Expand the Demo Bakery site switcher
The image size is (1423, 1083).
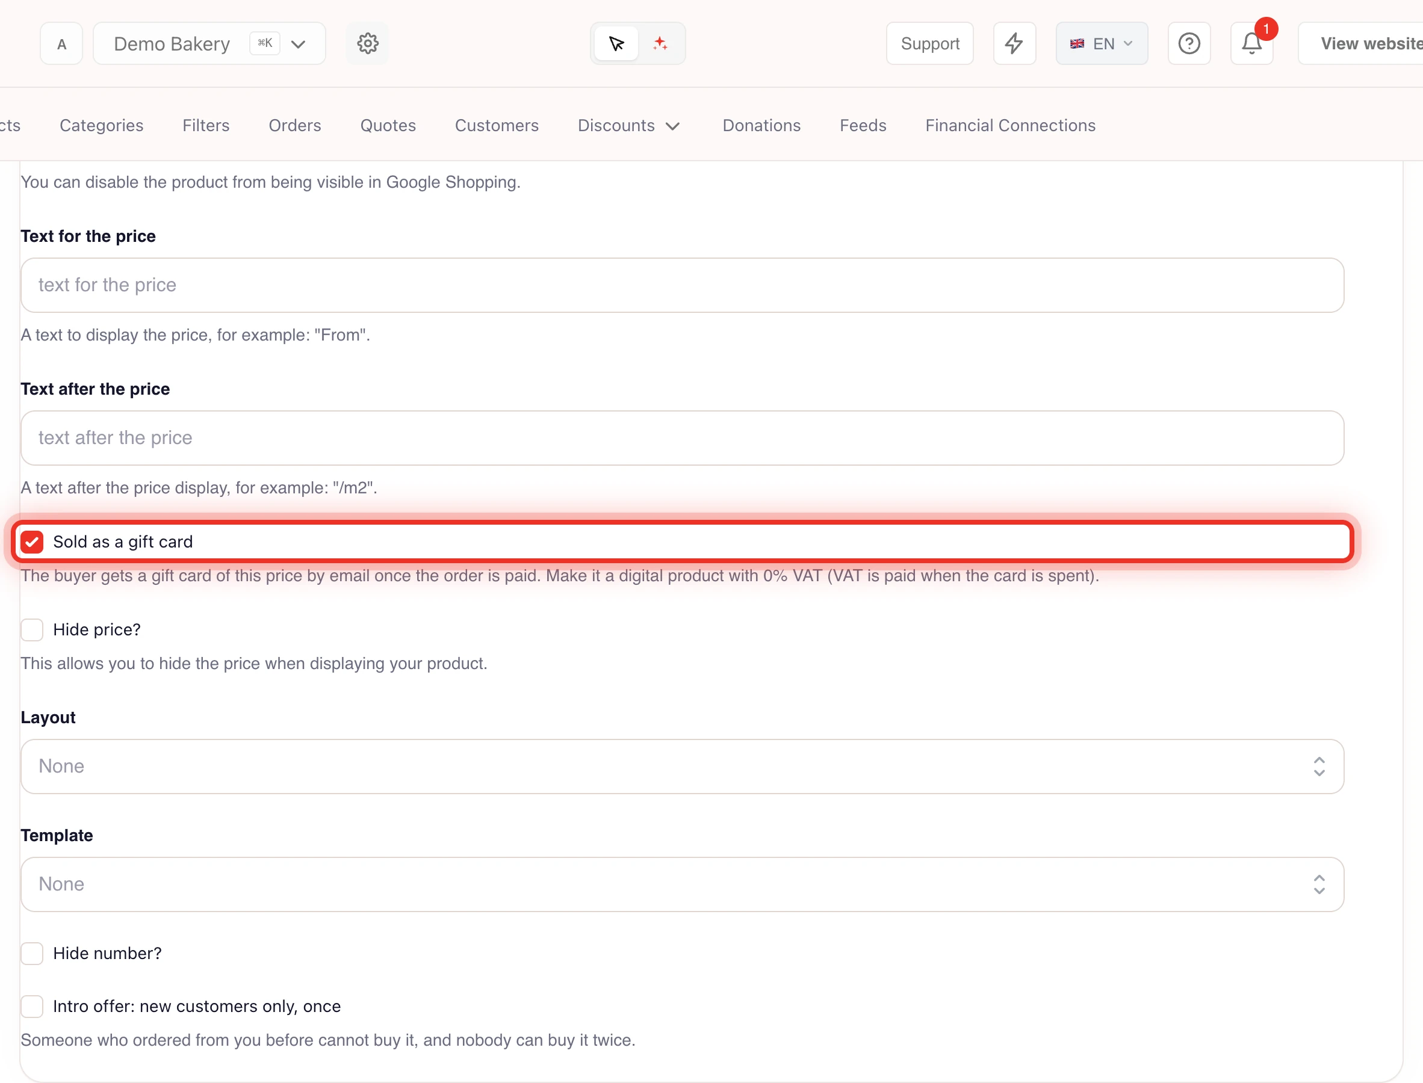209,44
